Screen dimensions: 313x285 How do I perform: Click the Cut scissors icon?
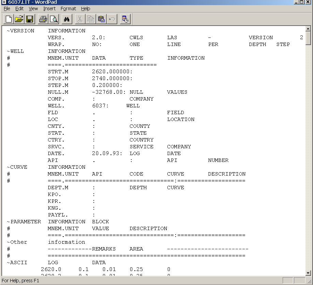point(80,19)
